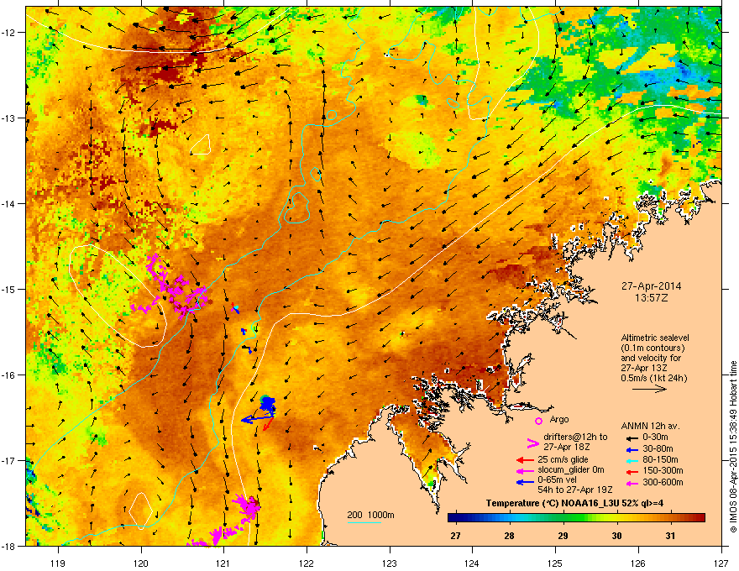The image size is (739, 571).
Task: Click latitude axis label -16
Action: [x=8, y=375]
